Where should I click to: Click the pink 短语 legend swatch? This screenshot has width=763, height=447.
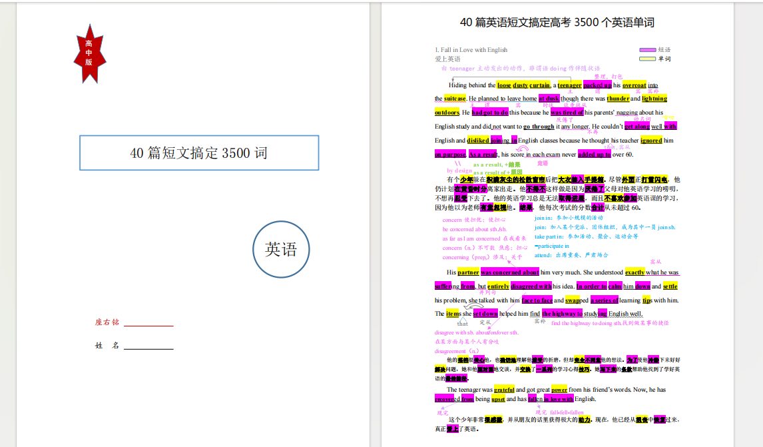pos(647,50)
